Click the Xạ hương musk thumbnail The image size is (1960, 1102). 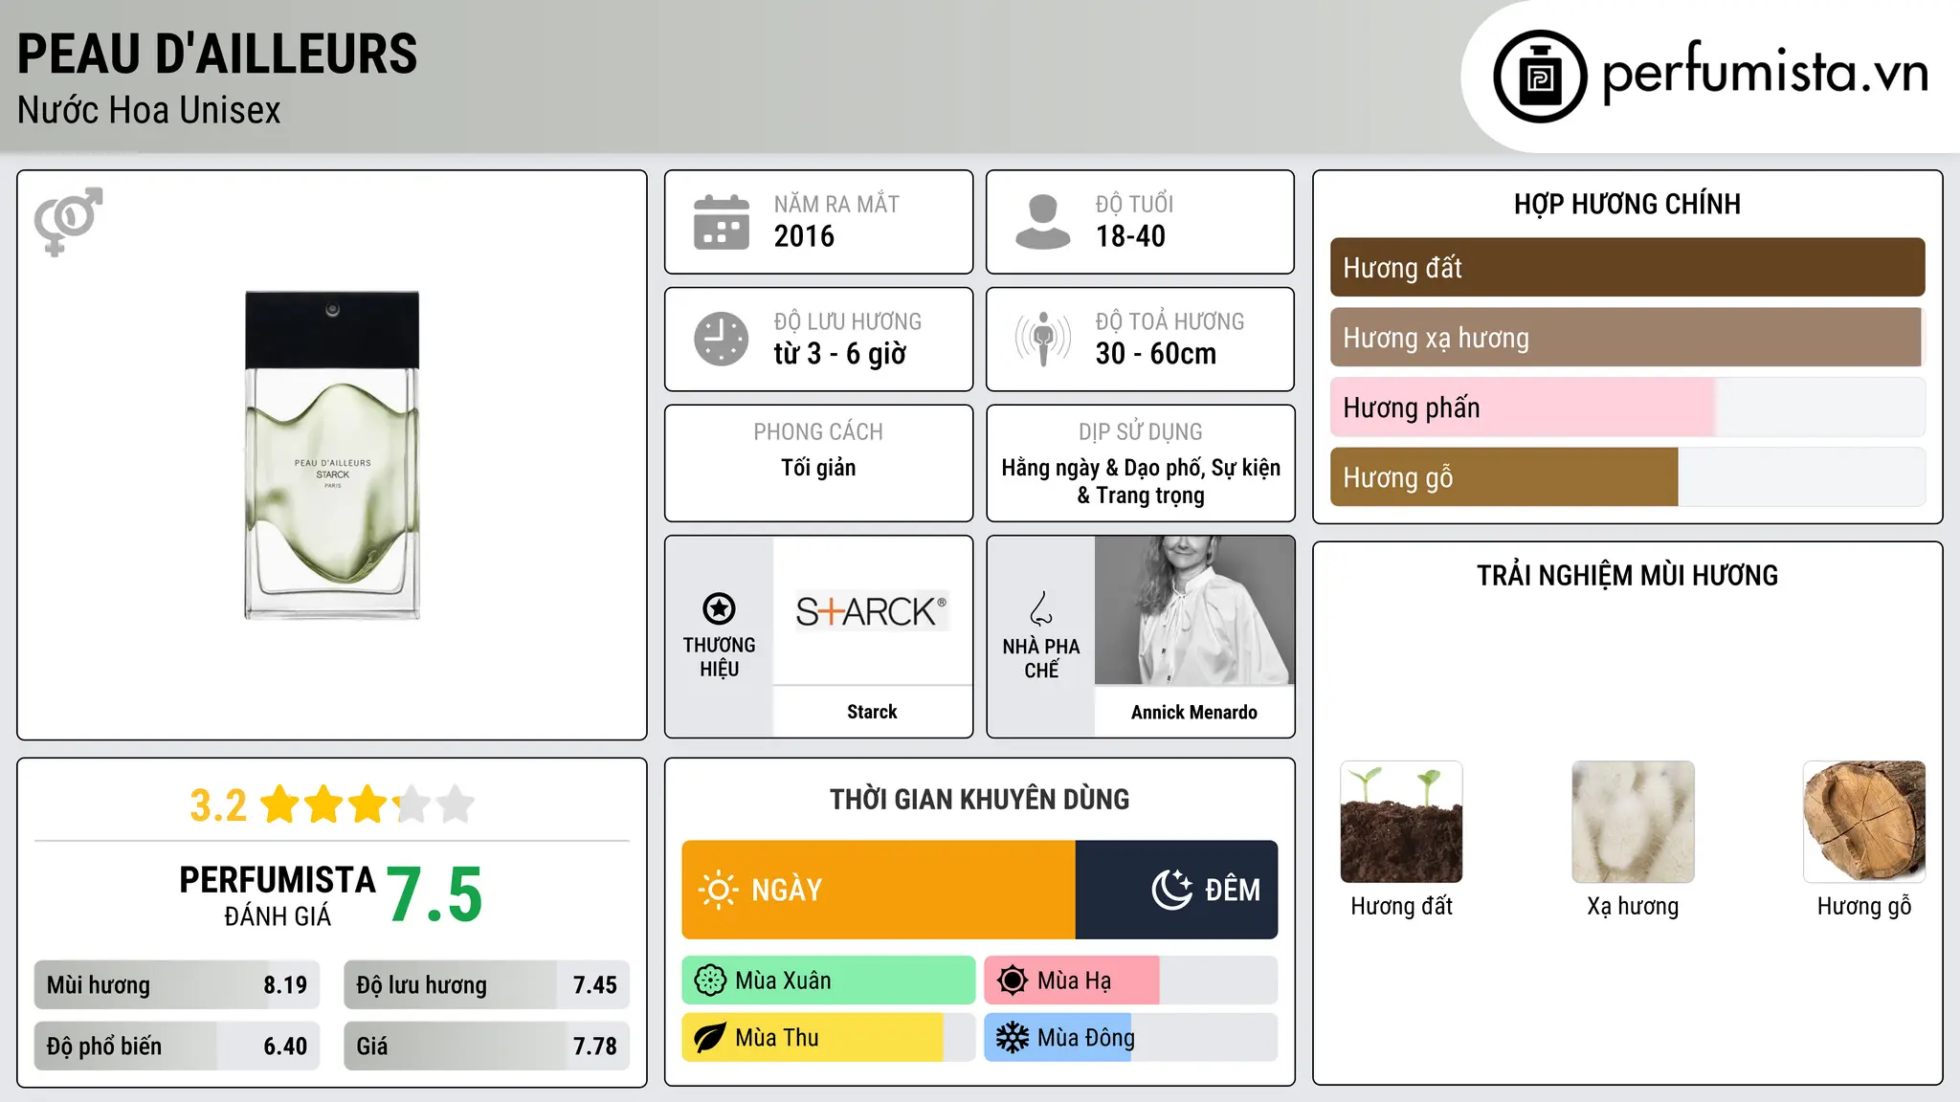pos(1633,822)
